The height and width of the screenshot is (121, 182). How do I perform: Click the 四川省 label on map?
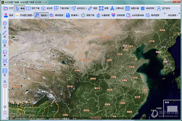[70, 86]
